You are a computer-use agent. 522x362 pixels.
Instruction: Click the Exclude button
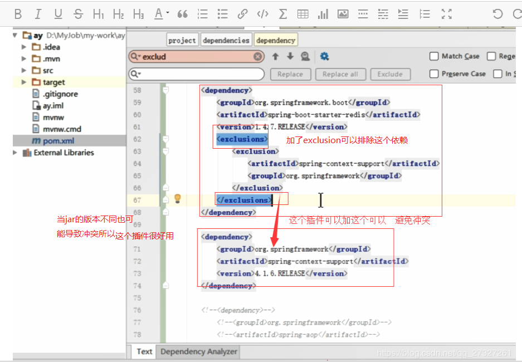click(x=390, y=74)
